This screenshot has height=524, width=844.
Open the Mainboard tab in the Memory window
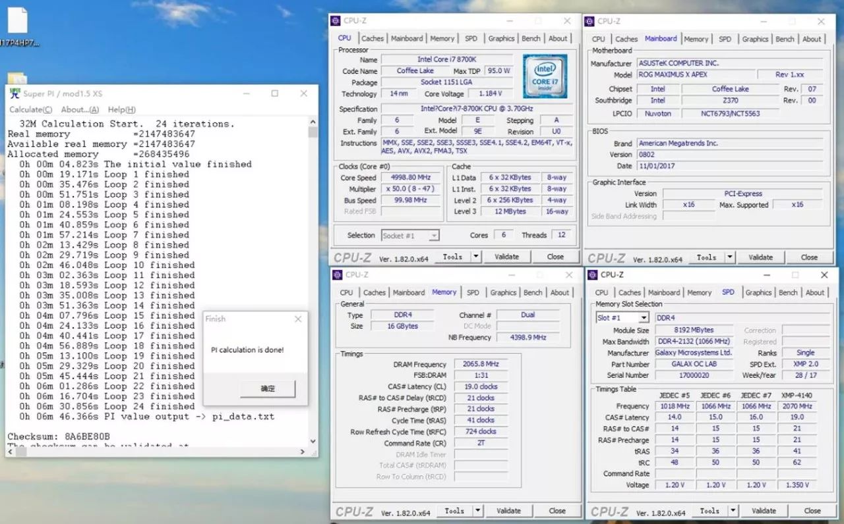tap(409, 292)
